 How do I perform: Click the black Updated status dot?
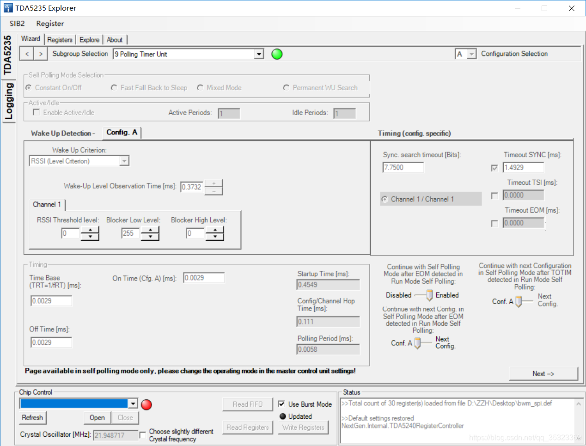pos(283,416)
